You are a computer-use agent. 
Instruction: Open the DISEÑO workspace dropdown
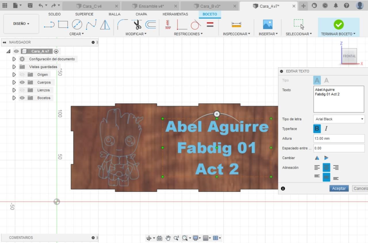pyautogui.click(x=21, y=24)
